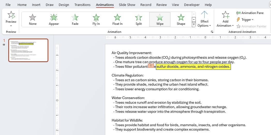Click the Animations tab
The width and height of the screenshot is (271, 135).
[x=105, y=5]
